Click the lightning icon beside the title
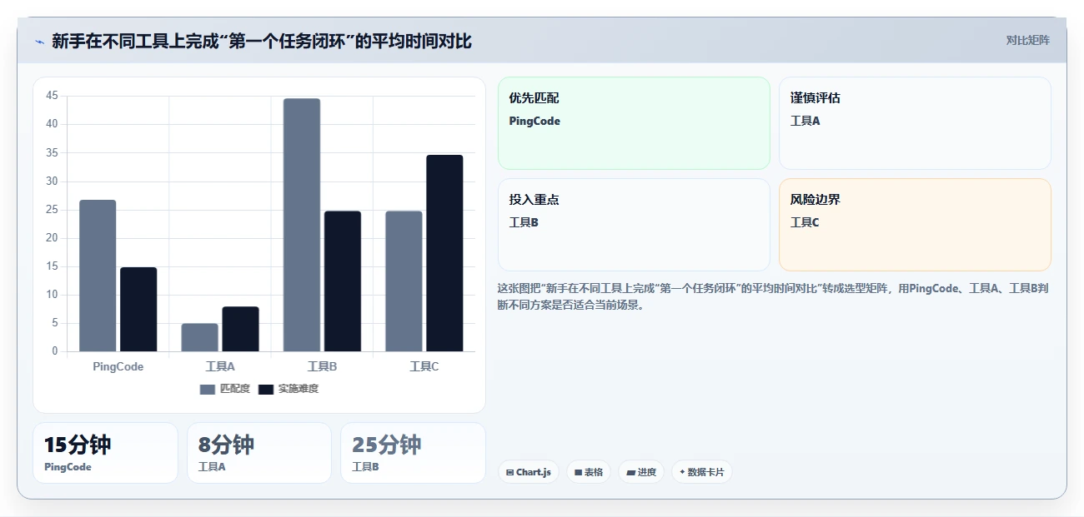1084x517 pixels. pyautogui.click(x=39, y=42)
